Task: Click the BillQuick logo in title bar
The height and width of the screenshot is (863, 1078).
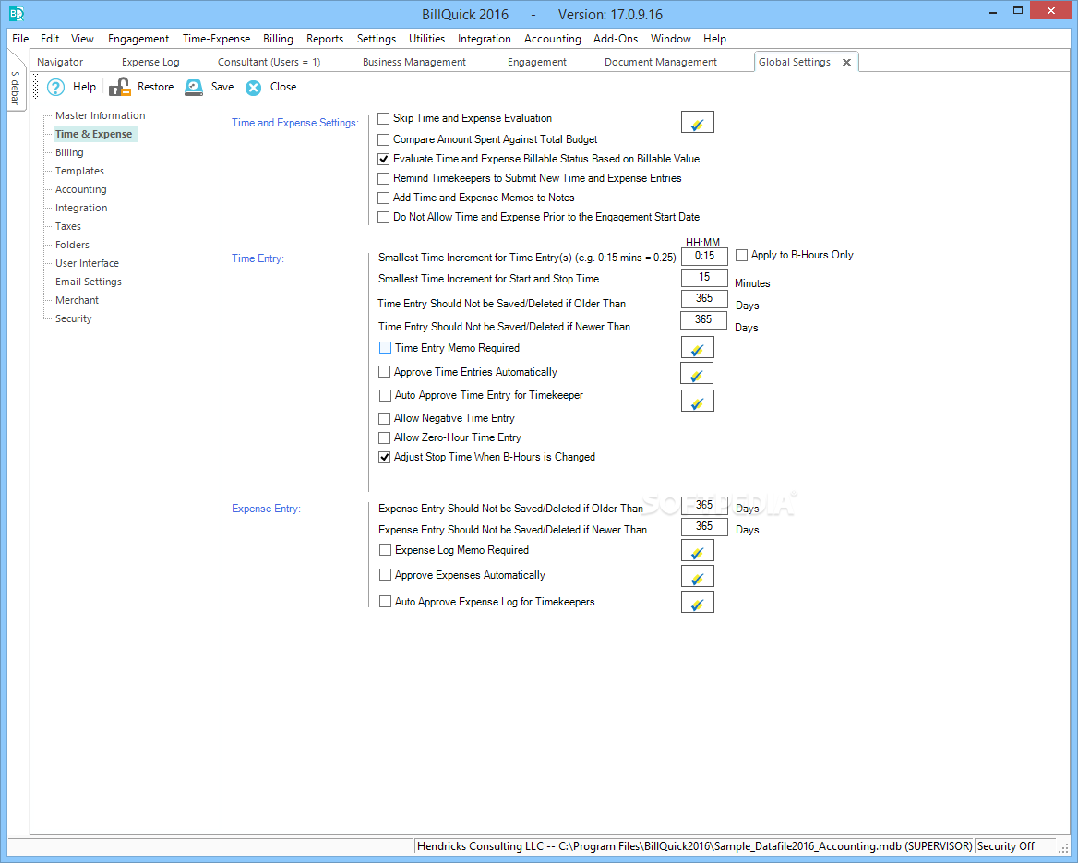Action: coord(16,13)
